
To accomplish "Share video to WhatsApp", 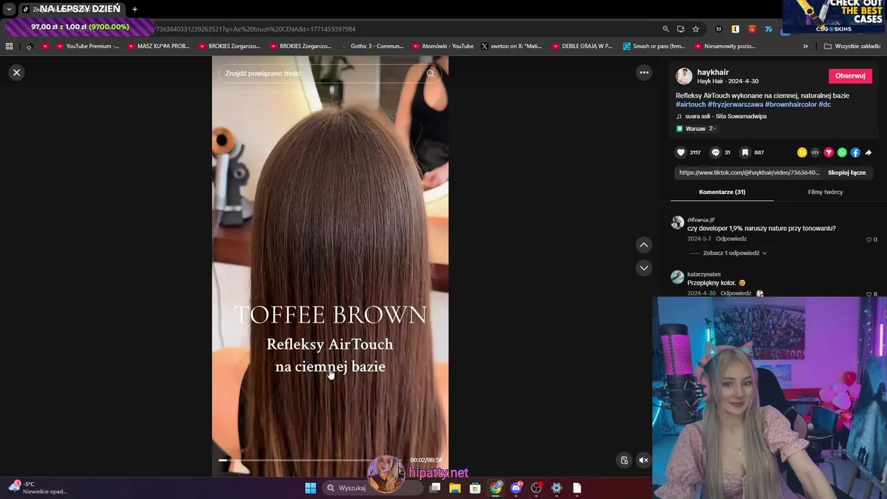I will pyautogui.click(x=842, y=152).
